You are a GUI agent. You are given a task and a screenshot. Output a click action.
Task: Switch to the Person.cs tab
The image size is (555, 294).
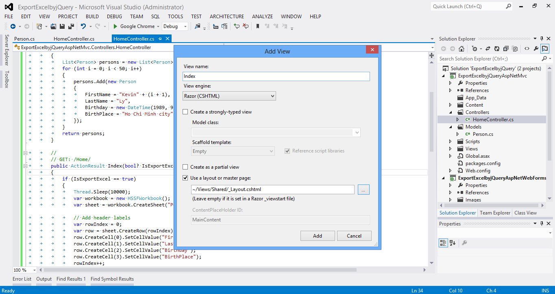tap(24, 39)
